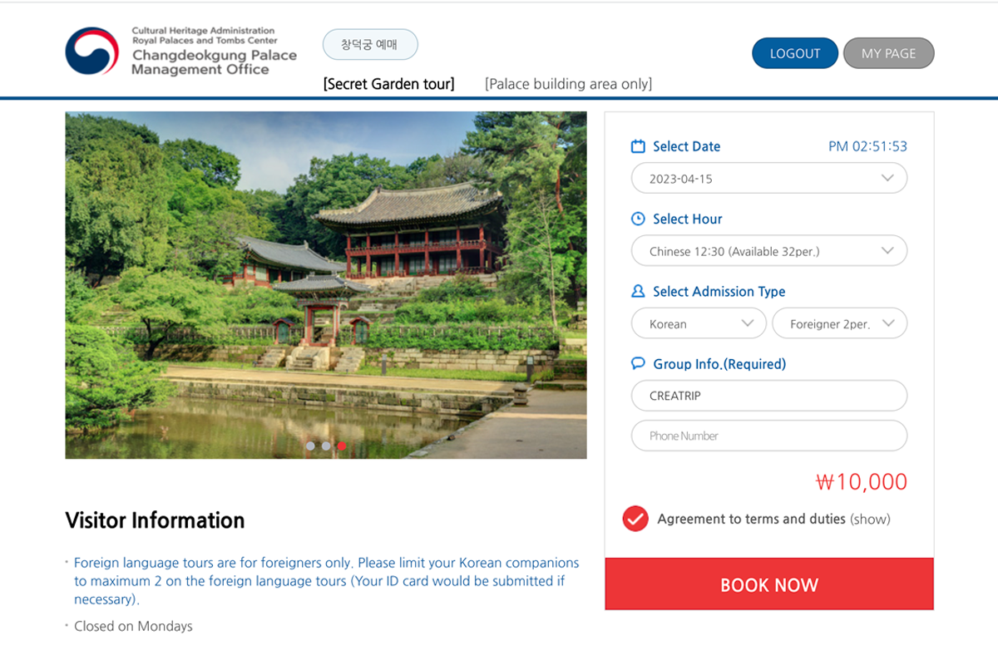Toggle the red agreement to terms checkbox
998x665 pixels.
(635, 519)
